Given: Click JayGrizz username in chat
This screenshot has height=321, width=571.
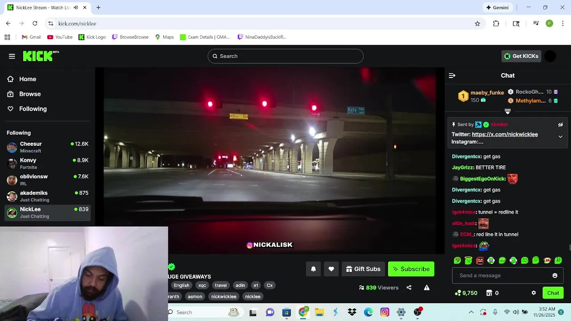Looking at the screenshot, I should 462,168.
